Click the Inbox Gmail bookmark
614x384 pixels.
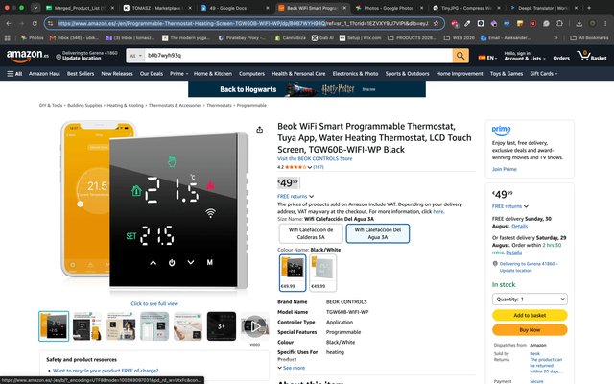(x=74, y=38)
